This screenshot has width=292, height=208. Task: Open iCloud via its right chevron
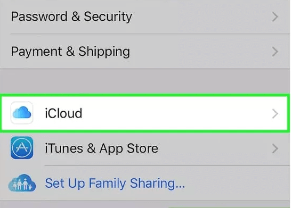(275, 113)
